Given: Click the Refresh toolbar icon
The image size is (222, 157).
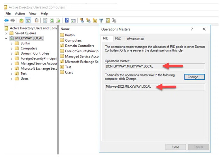Looking at the screenshot, I should pyautogui.click(x=52, y=20).
